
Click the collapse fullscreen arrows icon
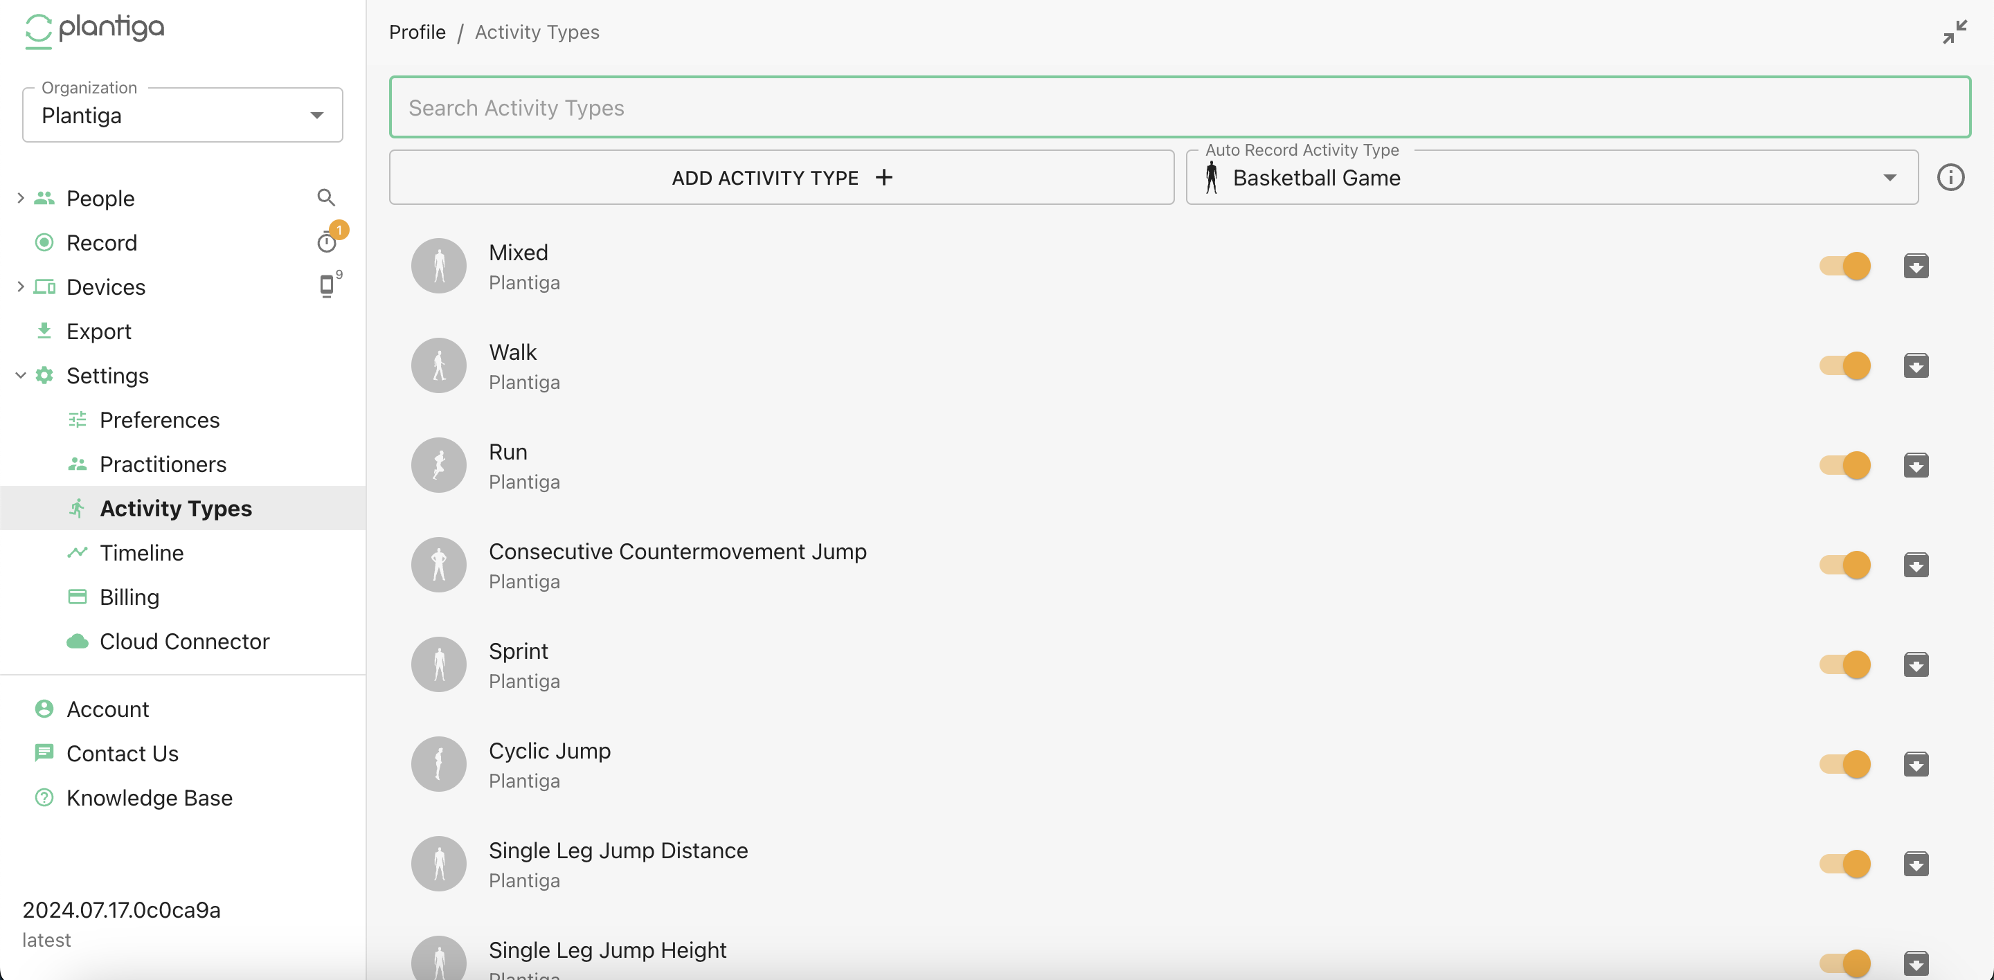pyautogui.click(x=1955, y=33)
